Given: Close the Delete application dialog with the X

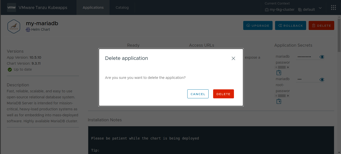Looking at the screenshot, I should (x=233, y=58).
